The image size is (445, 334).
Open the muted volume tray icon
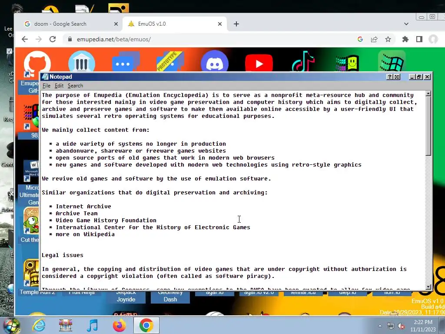pos(401,326)
